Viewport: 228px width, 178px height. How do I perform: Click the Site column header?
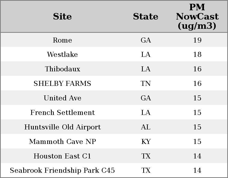[x=62, y=17]
